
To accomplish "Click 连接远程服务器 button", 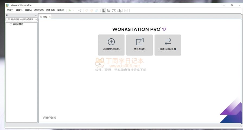I will pyautogui.click(x=168, y=45).
